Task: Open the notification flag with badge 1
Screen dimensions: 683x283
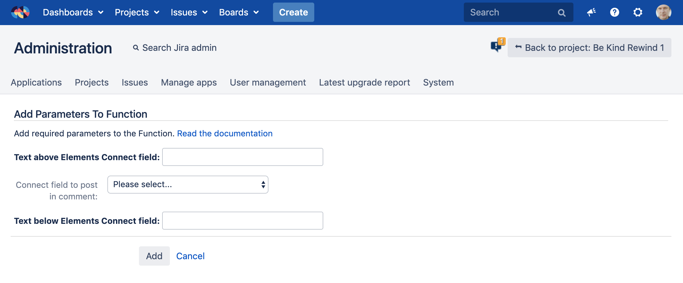Action: [x=497, y=46]
